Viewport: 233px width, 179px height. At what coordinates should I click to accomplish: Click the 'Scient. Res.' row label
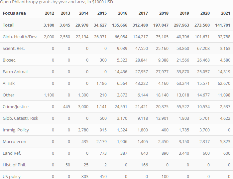coord(14,48)
